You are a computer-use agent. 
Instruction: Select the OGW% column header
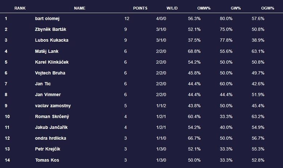[x=267, y=8]
